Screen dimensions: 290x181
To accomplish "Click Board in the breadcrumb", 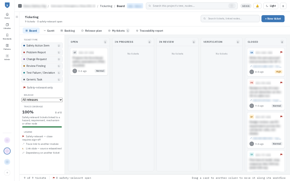I will tap(121, 6).
